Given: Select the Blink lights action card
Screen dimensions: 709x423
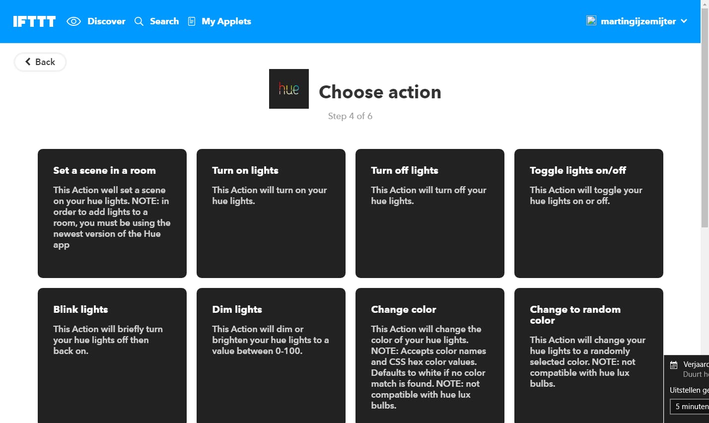Looking at the screenshot, I should coord(112,355).
